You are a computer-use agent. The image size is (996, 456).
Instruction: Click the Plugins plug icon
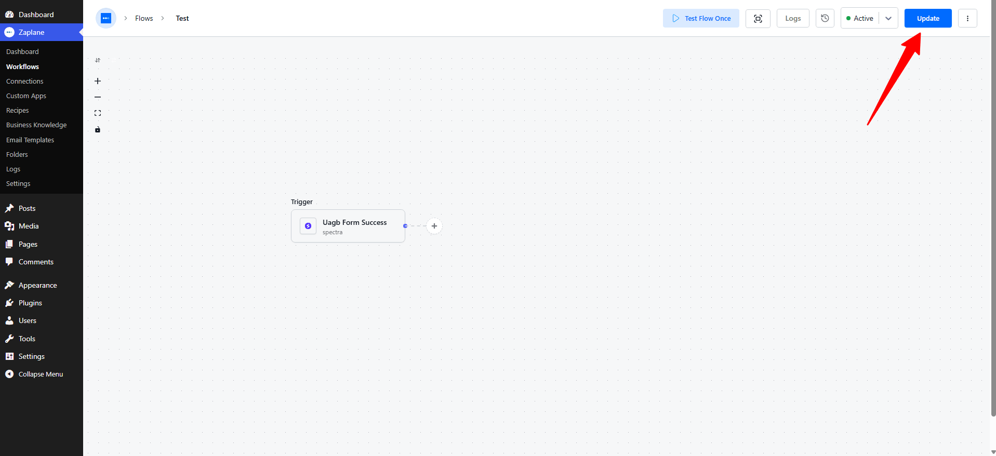pos(9,303)
